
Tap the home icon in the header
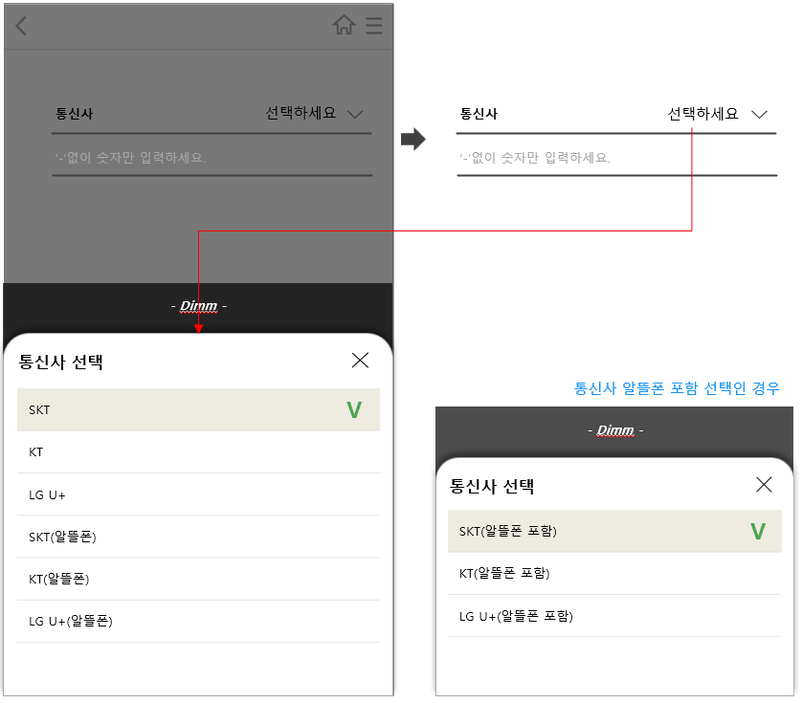[x=345, y=26]
